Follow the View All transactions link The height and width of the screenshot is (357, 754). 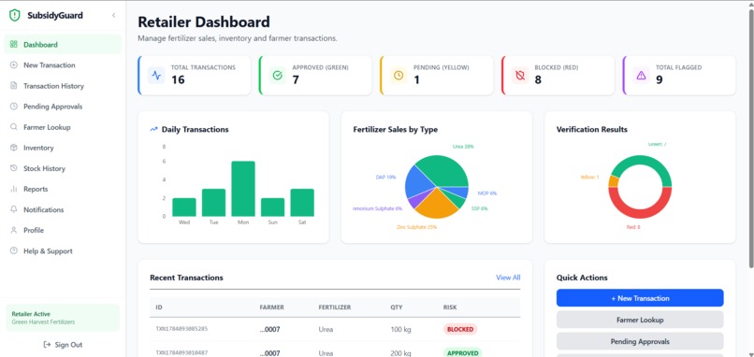(x=508, y=278)
